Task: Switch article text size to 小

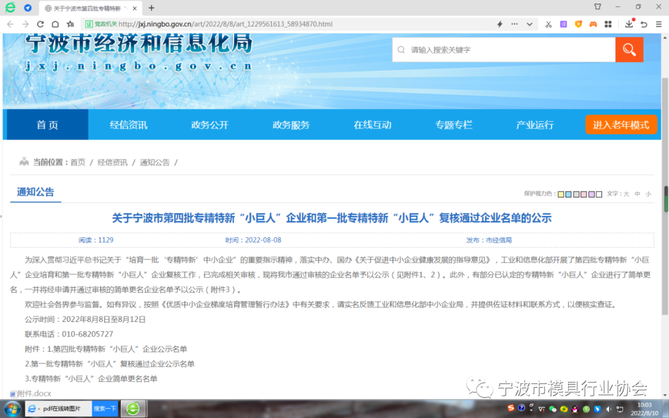Action: click(649, 193)
